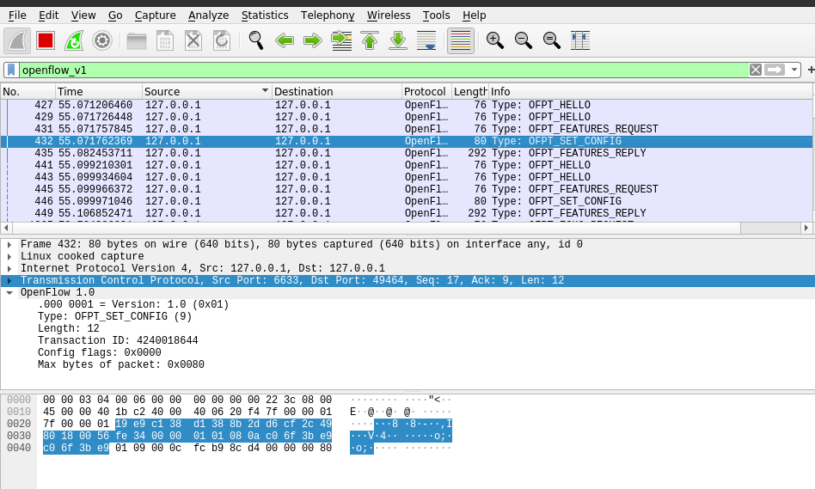Sort packets by the No. column
The image size is (815, 489).
(28, 91)
